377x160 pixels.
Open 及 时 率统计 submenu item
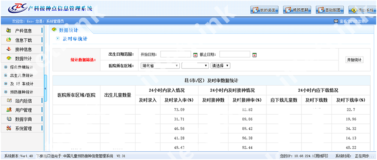tap(22, 84)
